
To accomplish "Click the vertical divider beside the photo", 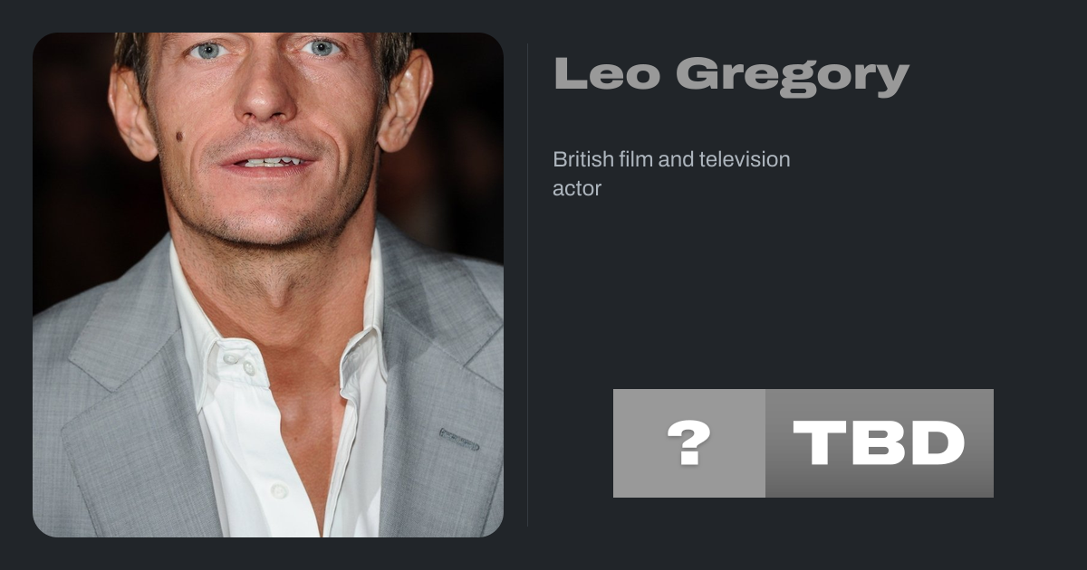I will (x=528, y=285).
